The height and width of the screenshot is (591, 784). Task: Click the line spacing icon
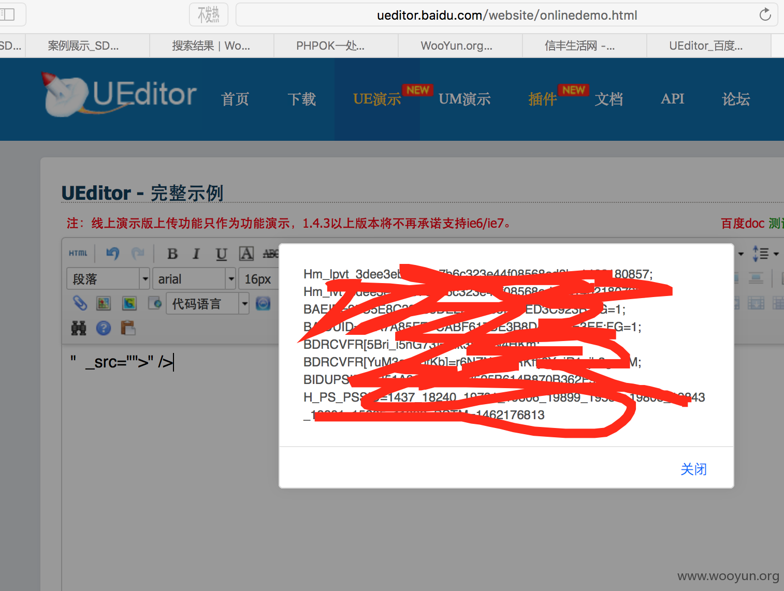pos(761,254)
